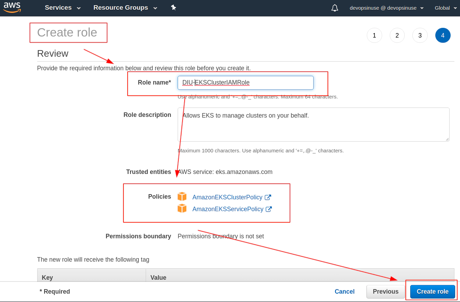Image resolution: width=460 pixels, height=302 pixels.
Task: Open the Services menu
Action: point(63,8)
